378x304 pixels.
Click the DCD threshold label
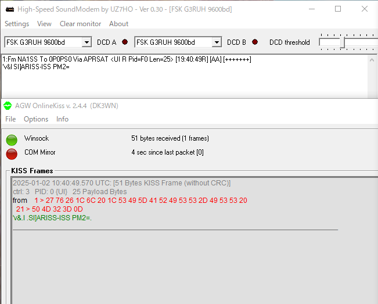(x=290, y=42)
